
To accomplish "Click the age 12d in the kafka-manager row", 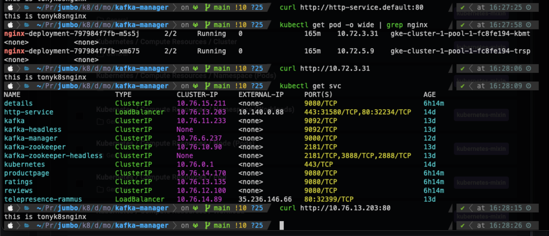I will (x=429, y=138).
